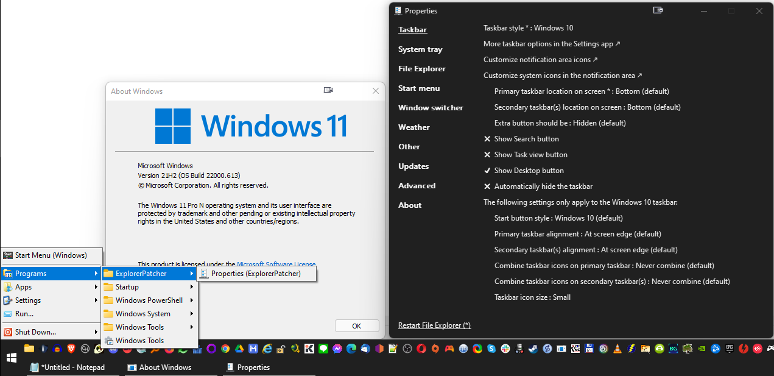
Task: Open Notepad++ from the taskbar
Action: coord(393,349)
